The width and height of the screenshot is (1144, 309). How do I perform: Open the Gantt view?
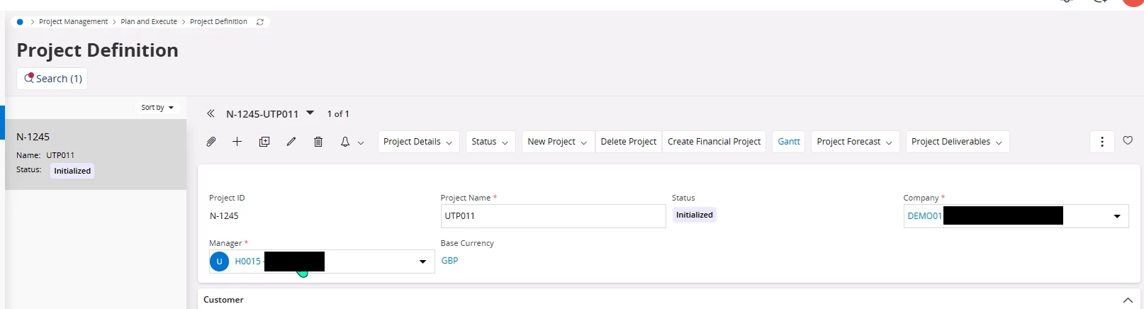pyautogui.click(x=788, y=142)
